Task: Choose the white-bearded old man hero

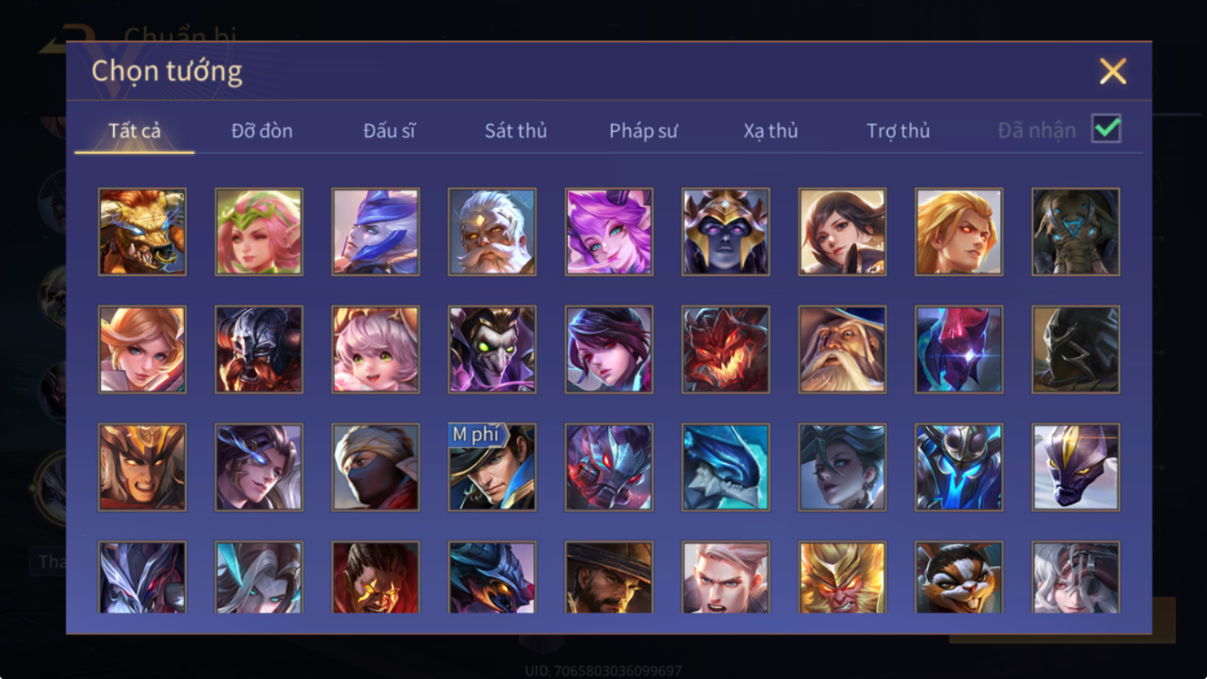Action: coord(492,232)
